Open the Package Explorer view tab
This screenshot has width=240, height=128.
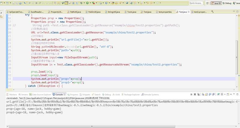(x=130, y=95)
